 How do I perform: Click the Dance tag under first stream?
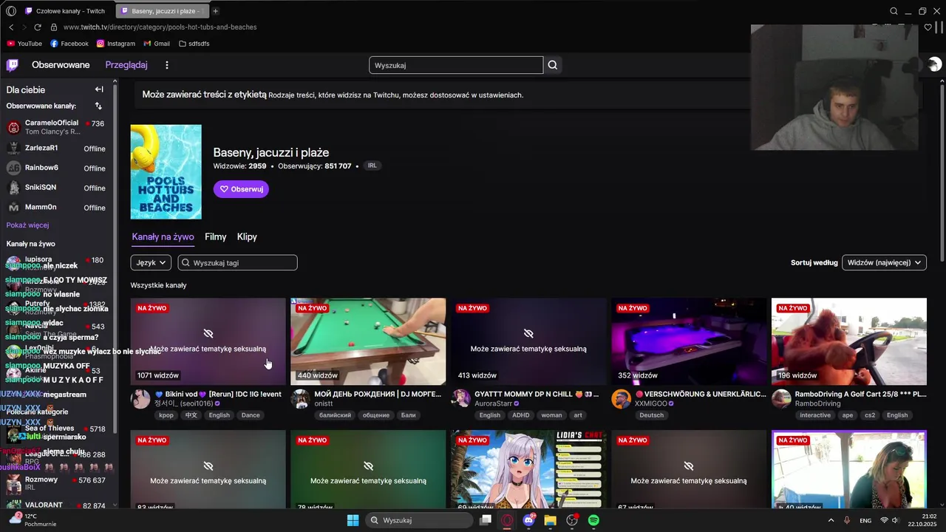pos(251,415)
